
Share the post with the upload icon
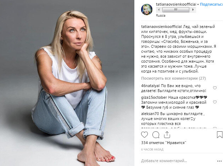point(167,134)
